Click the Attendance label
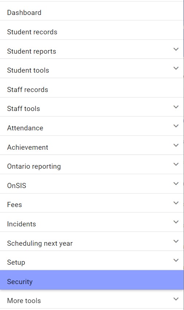 tap(25, 128)
